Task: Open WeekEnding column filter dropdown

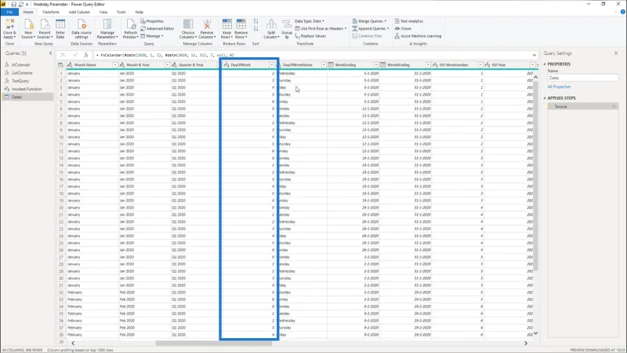Action: click(x=376, y=65)
